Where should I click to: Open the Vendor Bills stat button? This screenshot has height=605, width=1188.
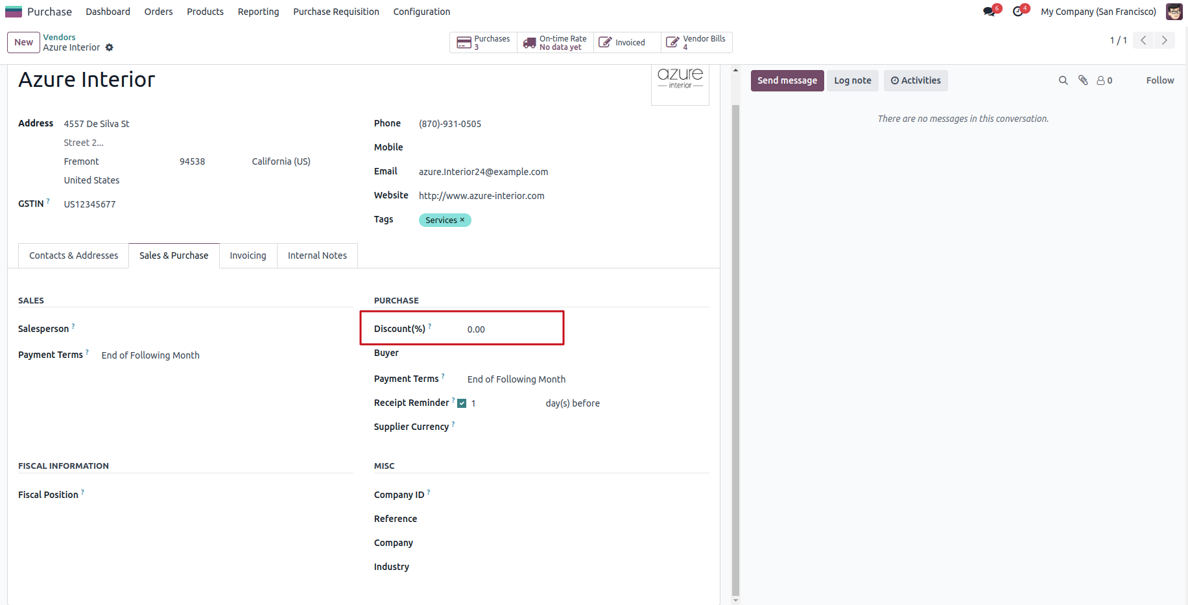click(696, 43)
